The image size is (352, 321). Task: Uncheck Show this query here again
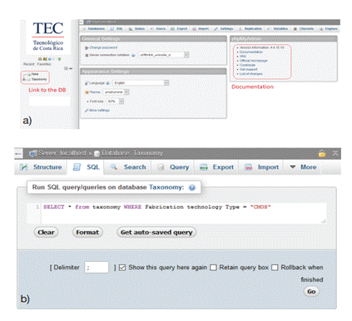[x=122, y=268]
